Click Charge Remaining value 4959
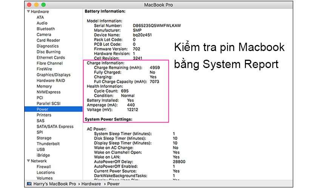The image size is (317, 189). (x=155, y=67)
